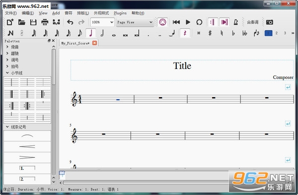Select the crescendo hairpin in palette

27,146
